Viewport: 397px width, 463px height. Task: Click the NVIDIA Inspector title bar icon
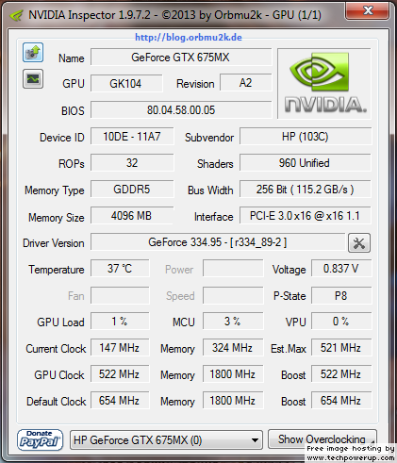(x=16, y=15)
